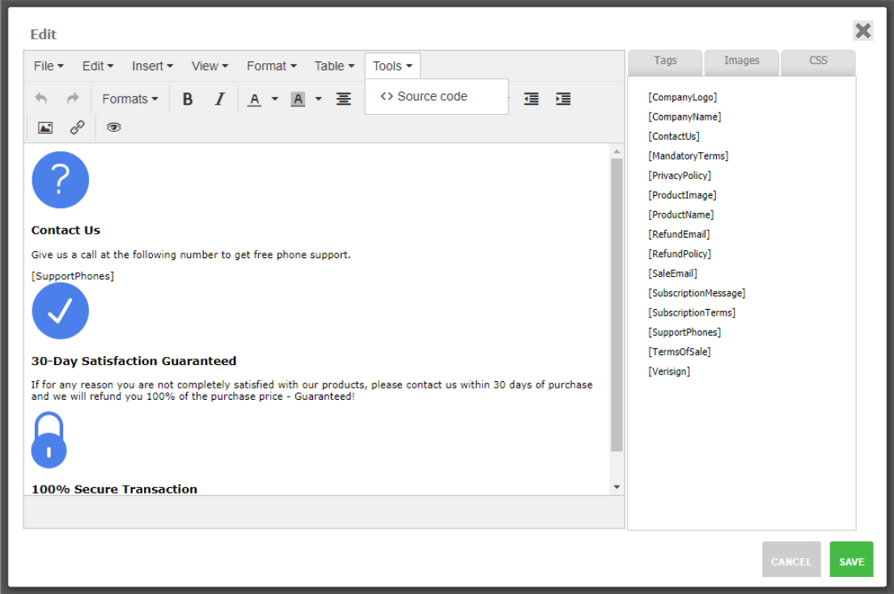Toggle italic formatting
This screenshot has width=894, height=594.
(x=219, y=99)
